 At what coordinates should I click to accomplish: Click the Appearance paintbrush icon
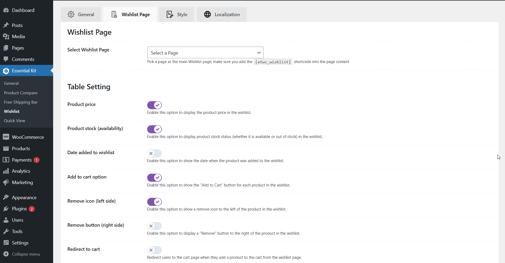[x=6, y=198]
